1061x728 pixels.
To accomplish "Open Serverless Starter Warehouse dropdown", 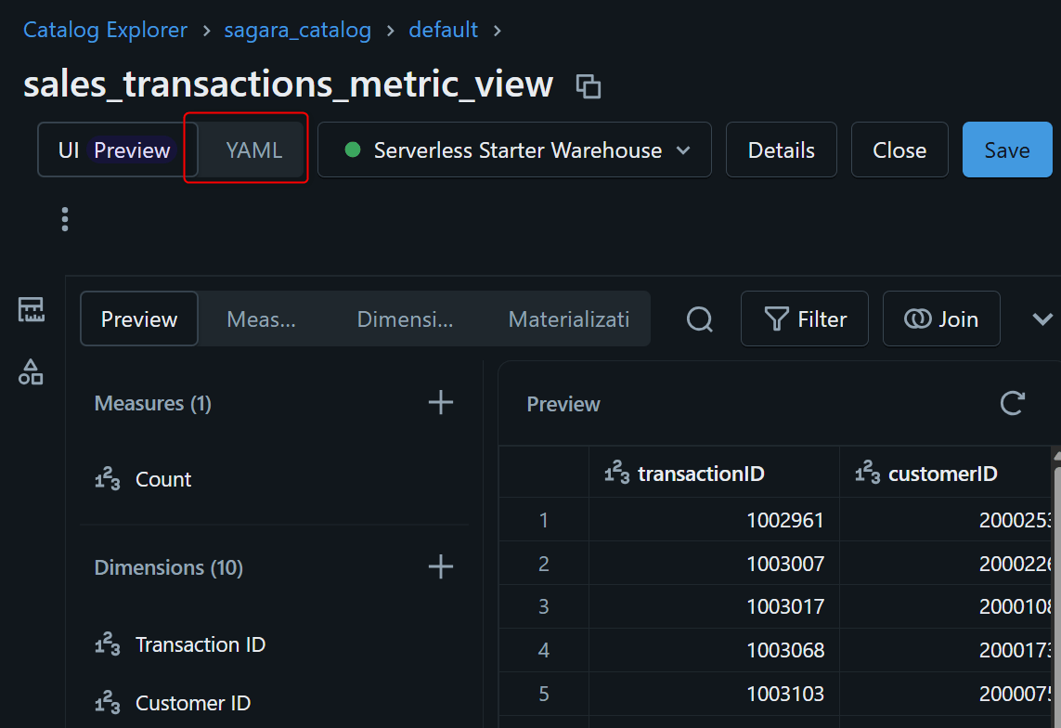I will coord(514,150).
